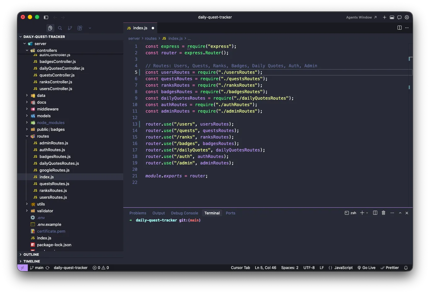Open the Source Control view
The image size is (430, 294).
70,28
